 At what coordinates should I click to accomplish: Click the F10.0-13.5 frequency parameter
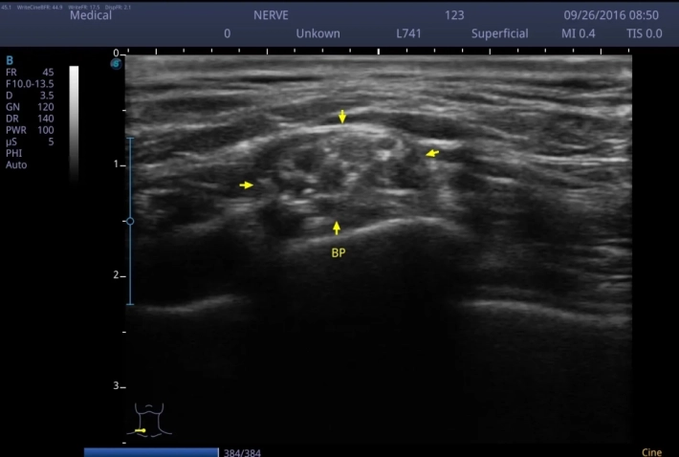tap(30, 83)
